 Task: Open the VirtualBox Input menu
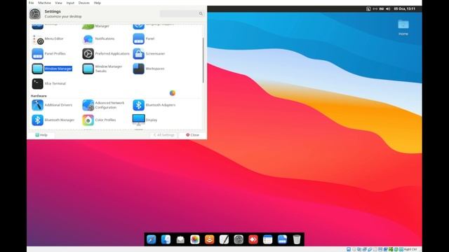[x=70, y=3]
